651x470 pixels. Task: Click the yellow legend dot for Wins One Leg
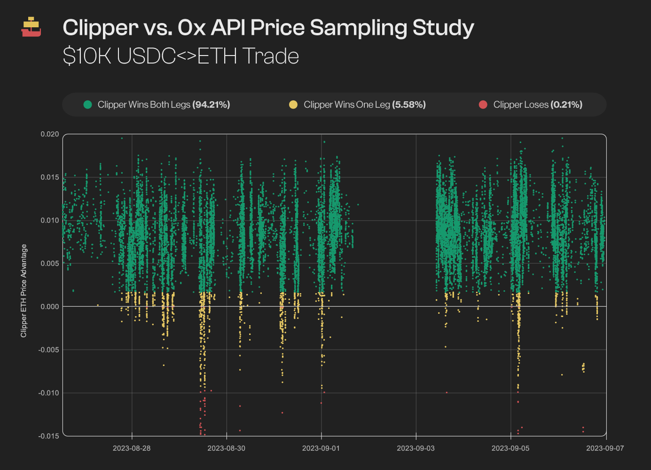(293, 104)
